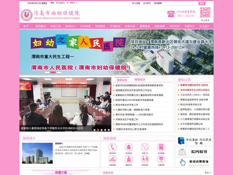Click main banner 渭南市人民医院 image
The height and width of the screenshot is (175, 233).
pos(116,52)
